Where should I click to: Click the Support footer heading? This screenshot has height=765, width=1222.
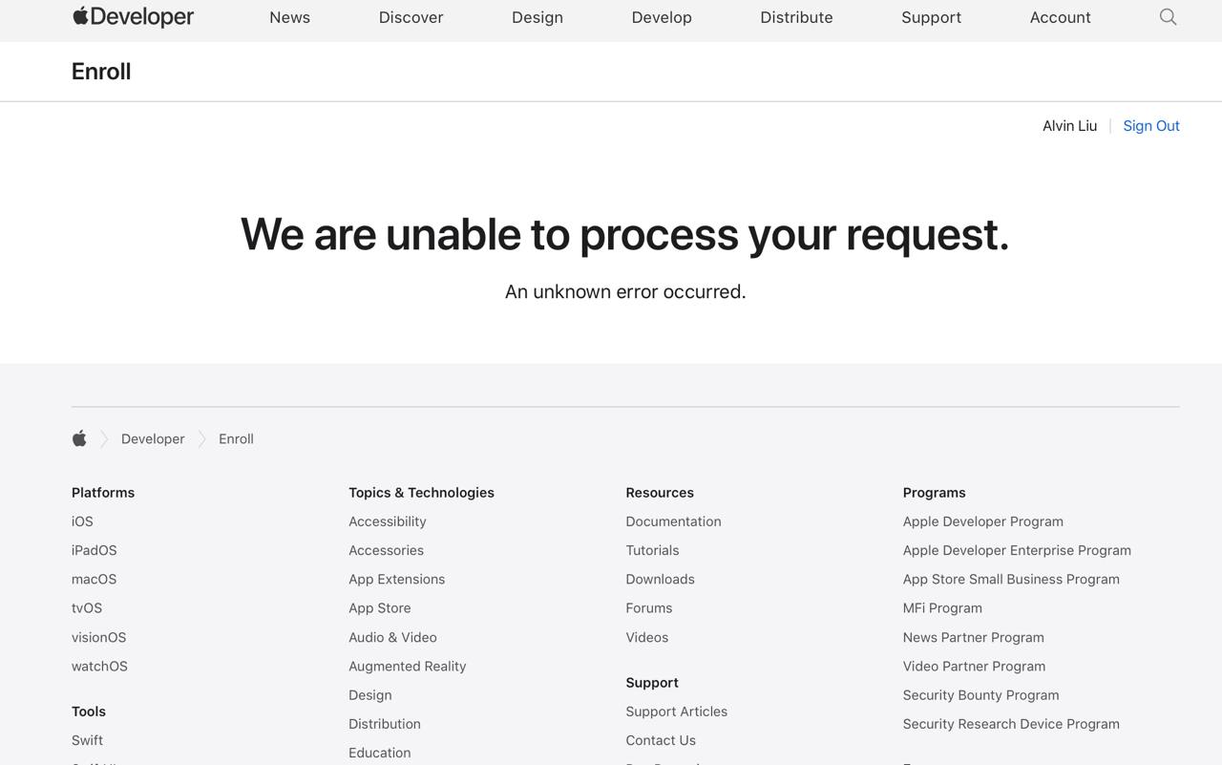click(x=652, y=683)
